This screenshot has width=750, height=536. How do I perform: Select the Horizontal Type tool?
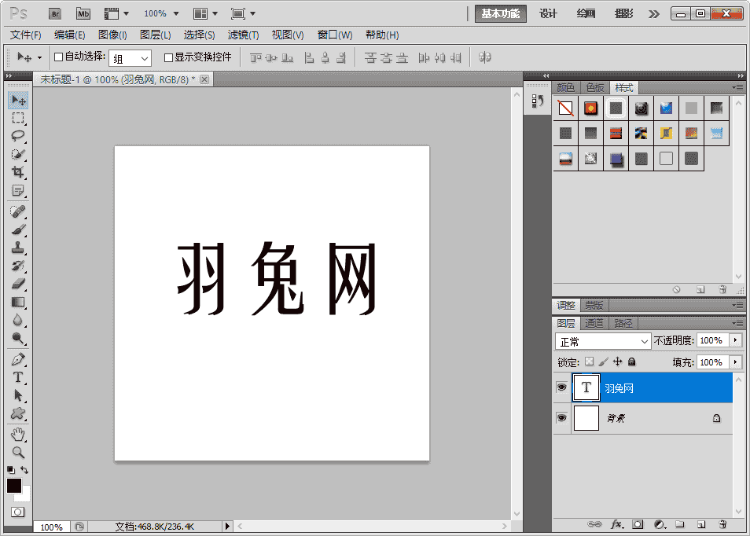coord(17,377)
